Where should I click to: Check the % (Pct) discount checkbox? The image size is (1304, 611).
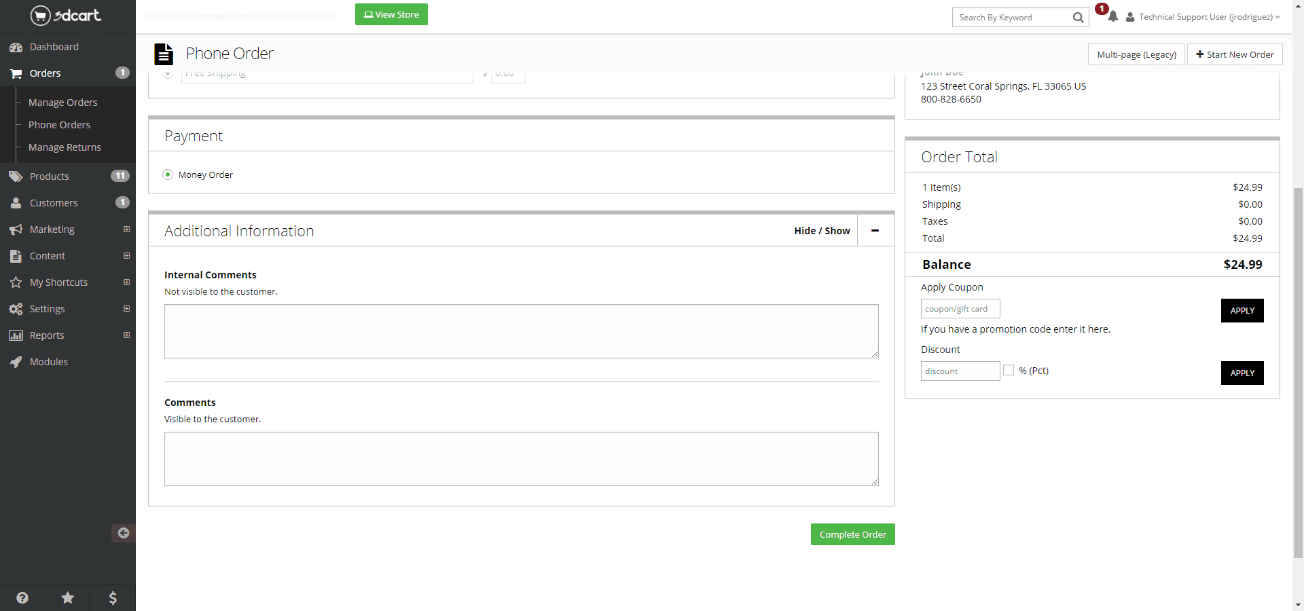point(1009,370)
